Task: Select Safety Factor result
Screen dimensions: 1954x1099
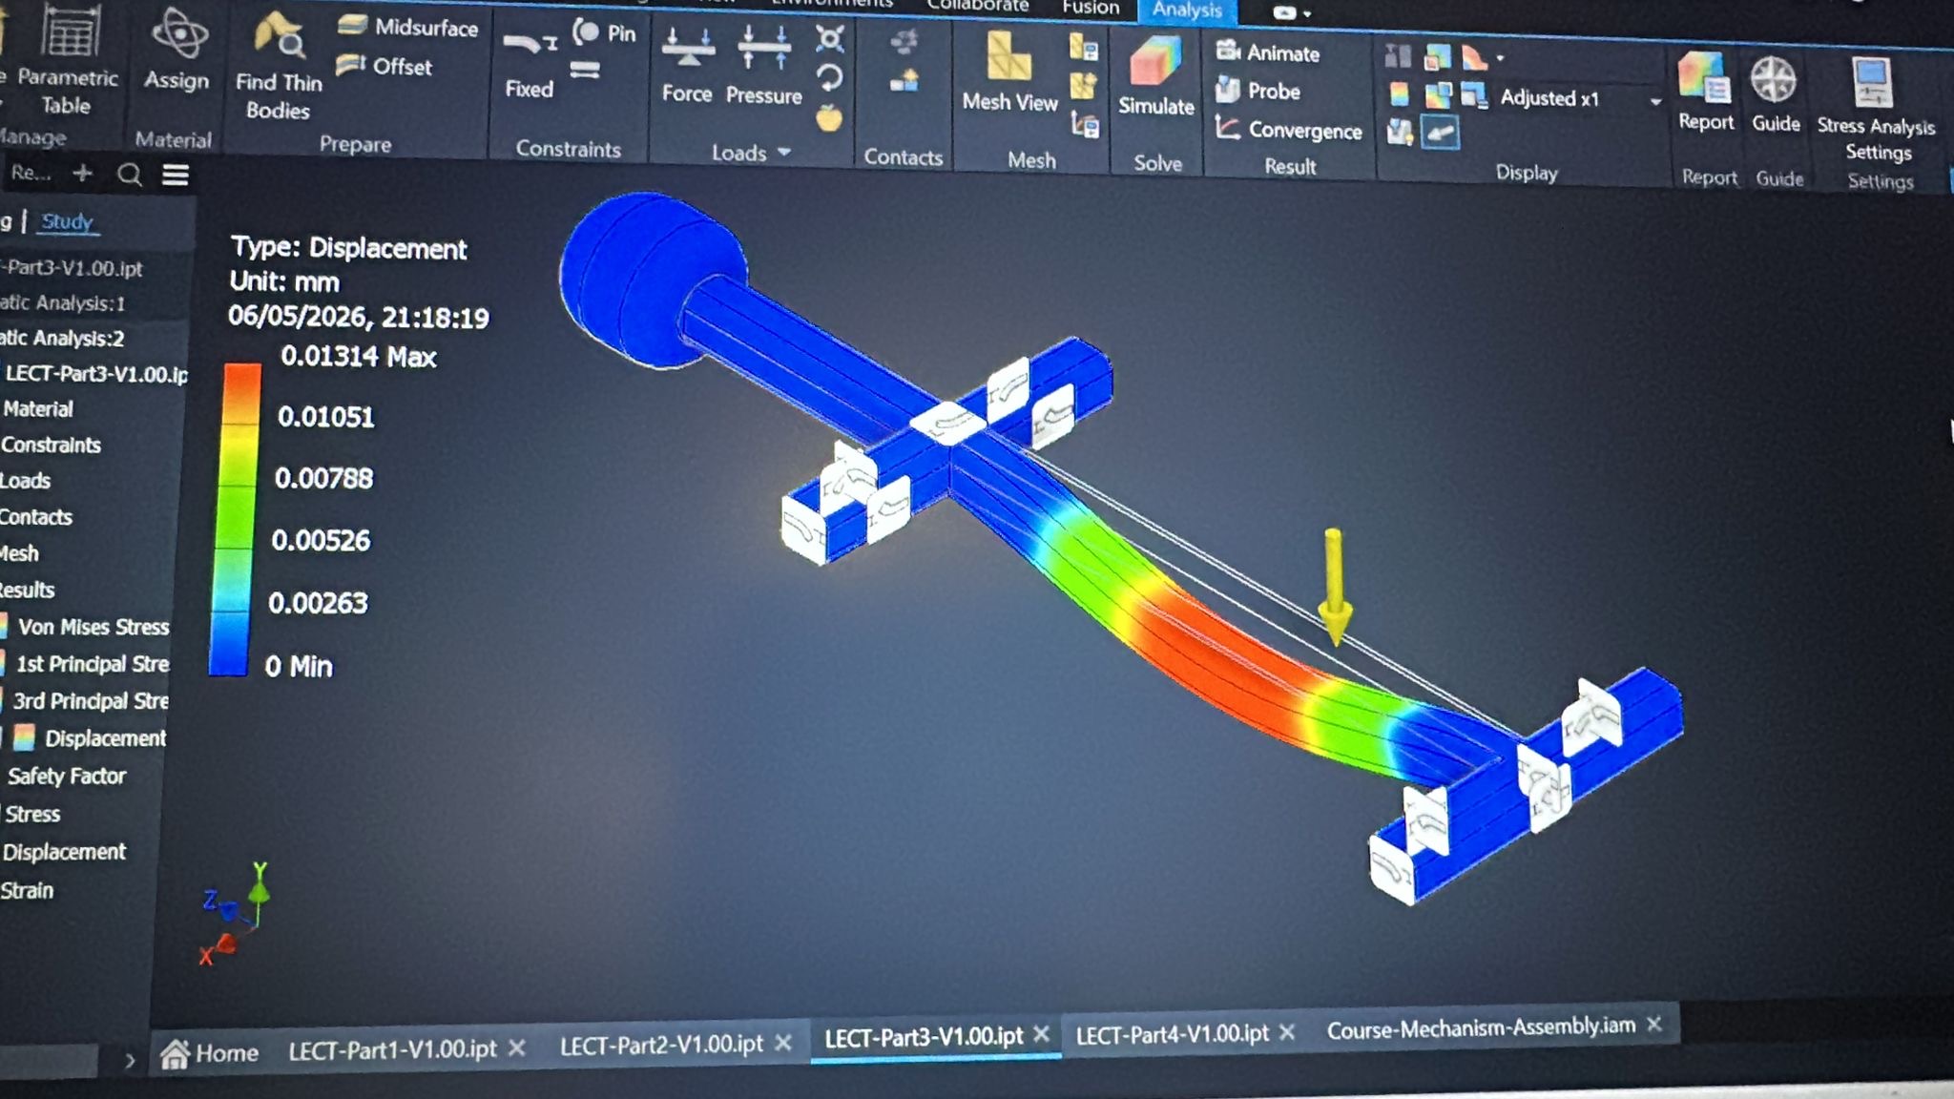Action: tap(66, 777)
